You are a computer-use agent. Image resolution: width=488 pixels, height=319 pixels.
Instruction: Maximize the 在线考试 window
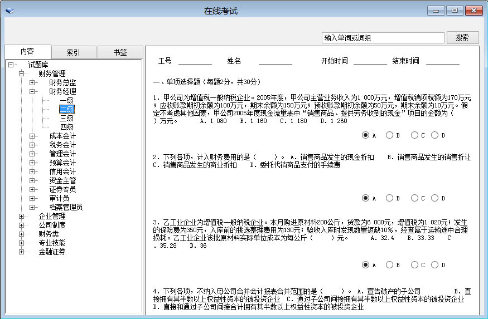(x=455, y=11)
